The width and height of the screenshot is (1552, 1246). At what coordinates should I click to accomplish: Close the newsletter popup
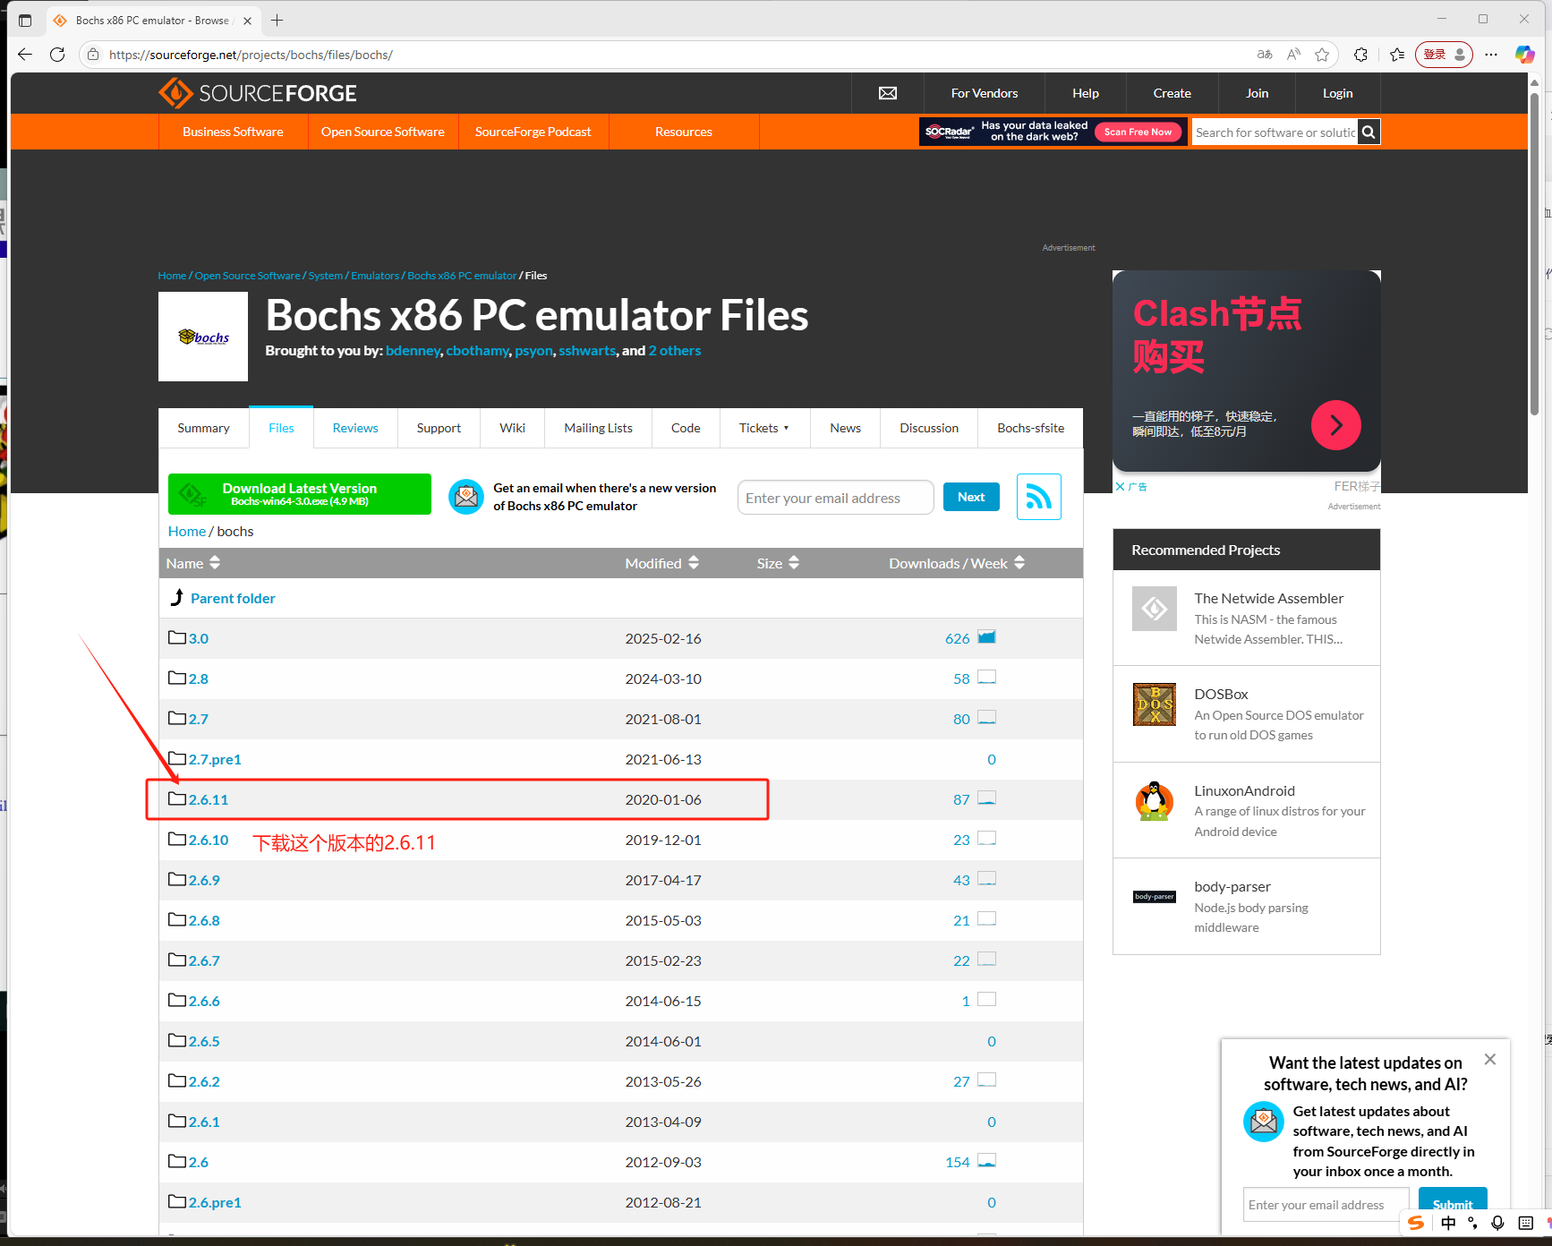1490,1059
